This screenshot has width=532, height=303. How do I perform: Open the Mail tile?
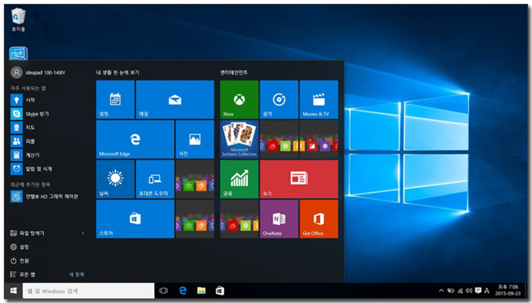pos(175,99)
